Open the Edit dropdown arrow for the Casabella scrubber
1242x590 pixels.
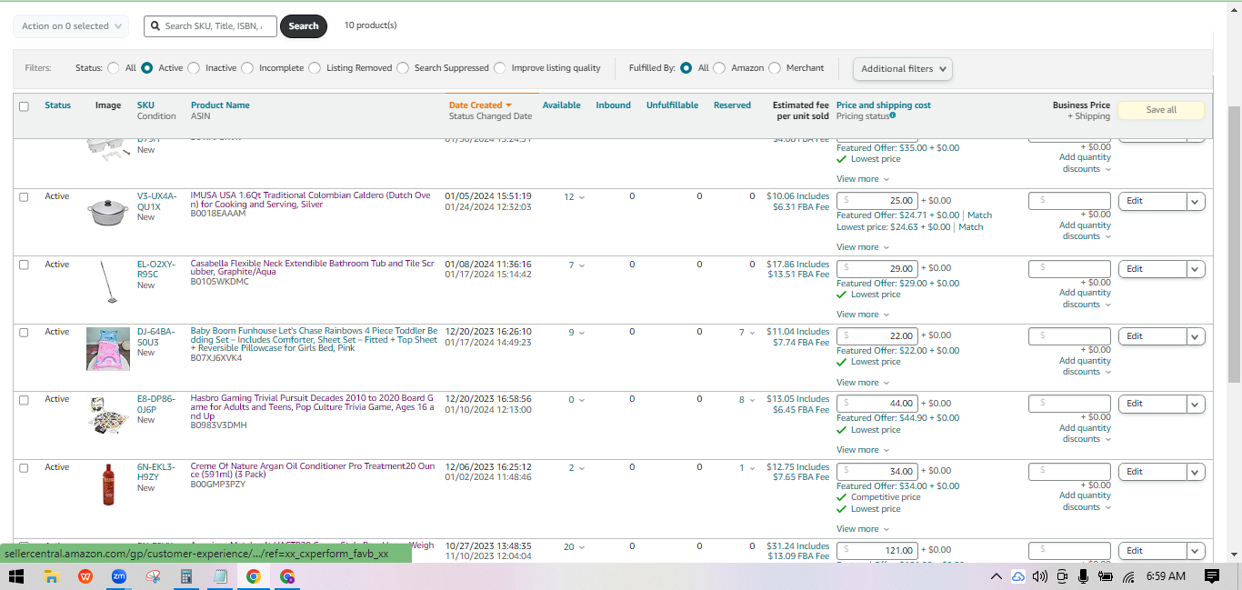(x=1196, y=269)
